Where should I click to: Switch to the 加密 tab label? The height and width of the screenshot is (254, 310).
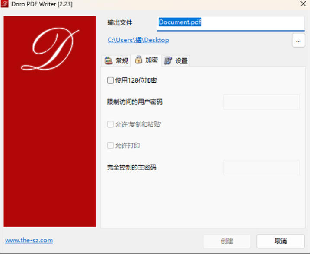coord(152,60)
